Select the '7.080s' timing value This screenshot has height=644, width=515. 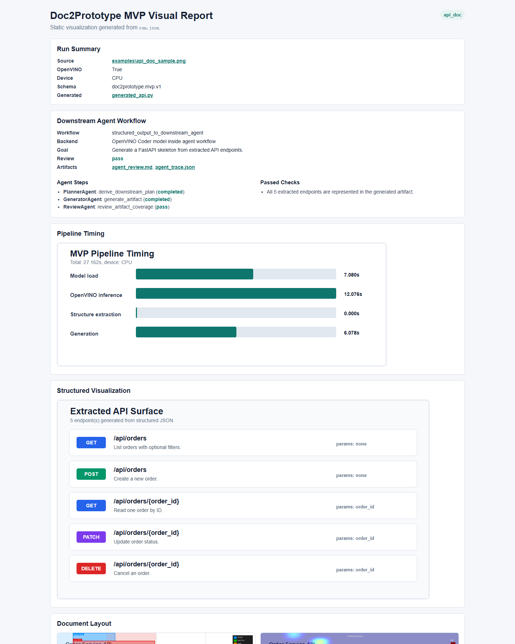[352, 275]
